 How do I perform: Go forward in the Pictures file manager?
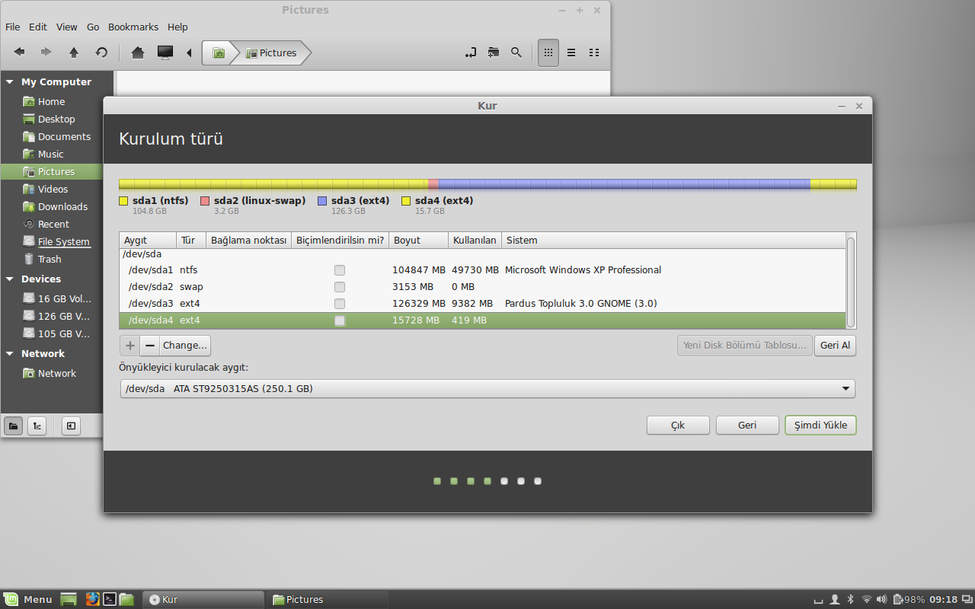point(46,53)
